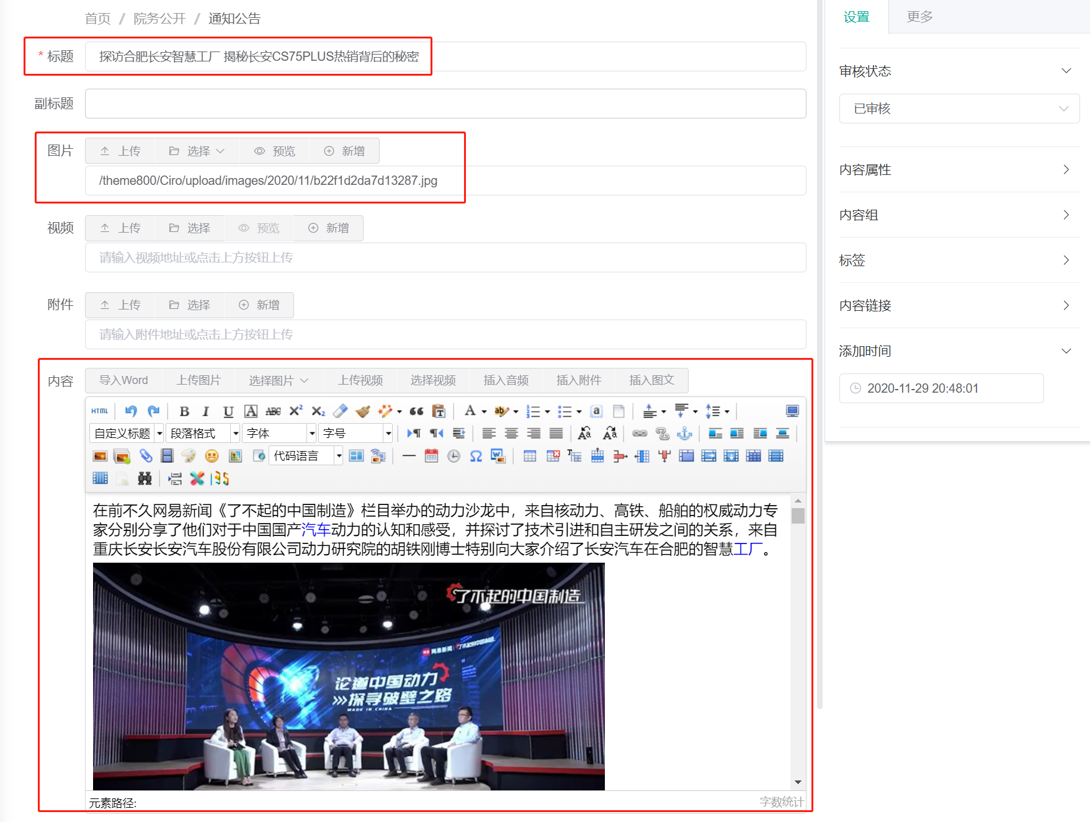View the HTML source code

(99, 411)
